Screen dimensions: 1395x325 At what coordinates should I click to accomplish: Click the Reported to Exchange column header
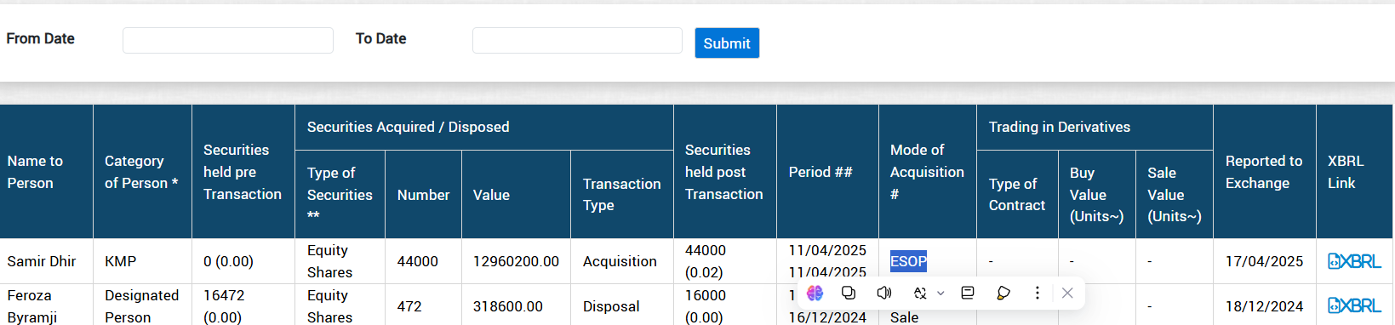[1264, 172]
